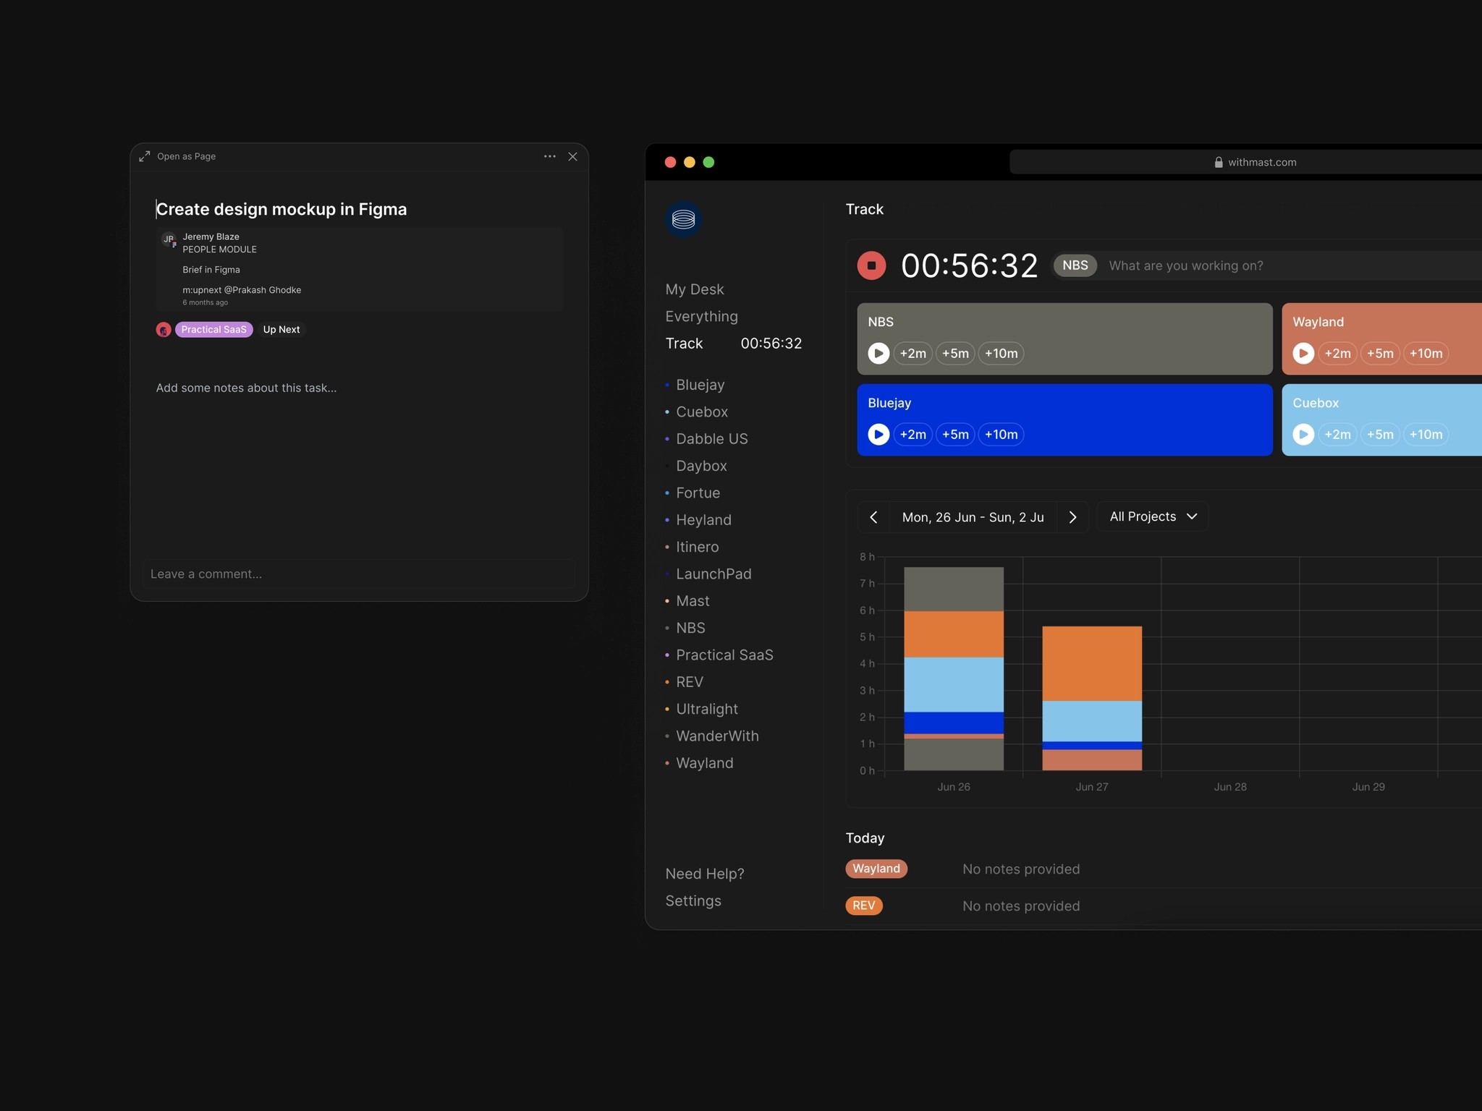Image resolution: width=1482 pixels, height=1111 pixels.
Task: Click the 'Add some notes about this task...' area
Action: [x=246, y=388]
